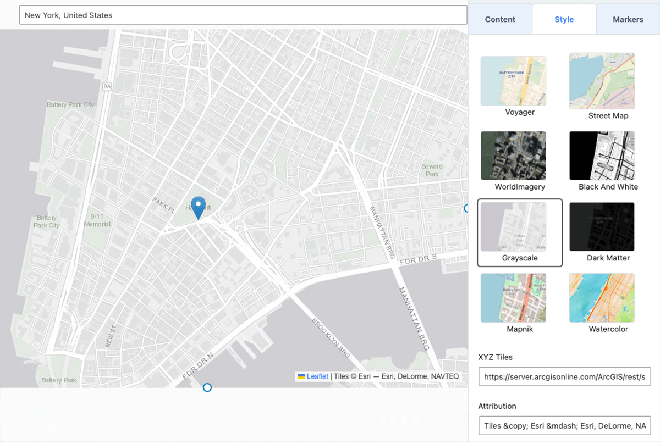The width and height of the screenshot is (660, 444).
Task: Click the Attribution text field
Action: [564, 425]
